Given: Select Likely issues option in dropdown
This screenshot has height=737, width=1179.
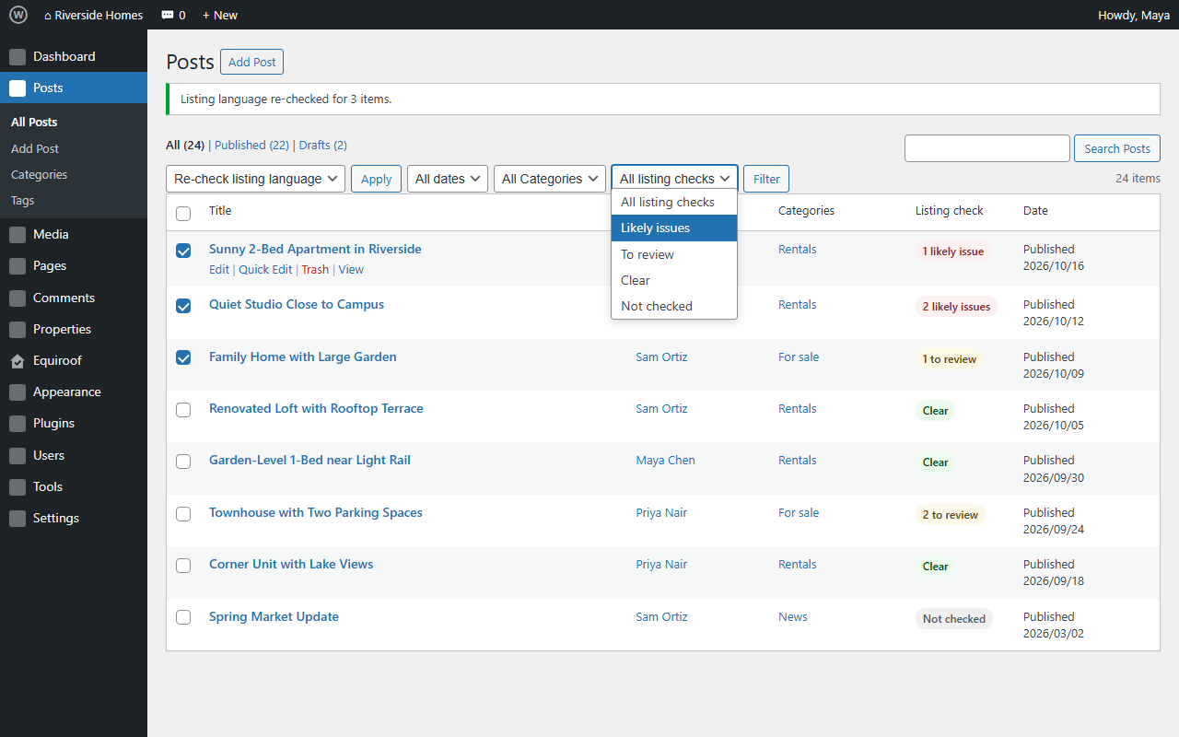Looking at the screenshot, I should [674, 228].
